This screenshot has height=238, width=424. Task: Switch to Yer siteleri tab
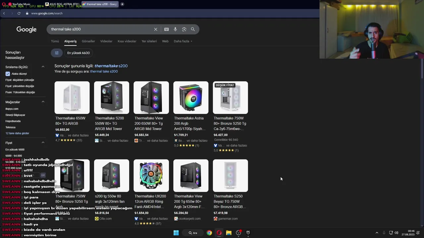pos(149,41)
